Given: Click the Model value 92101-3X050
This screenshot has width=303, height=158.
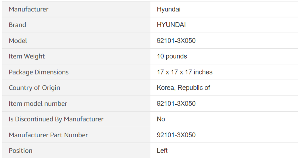Looking at the screenshot, I should tap(176, 41).
